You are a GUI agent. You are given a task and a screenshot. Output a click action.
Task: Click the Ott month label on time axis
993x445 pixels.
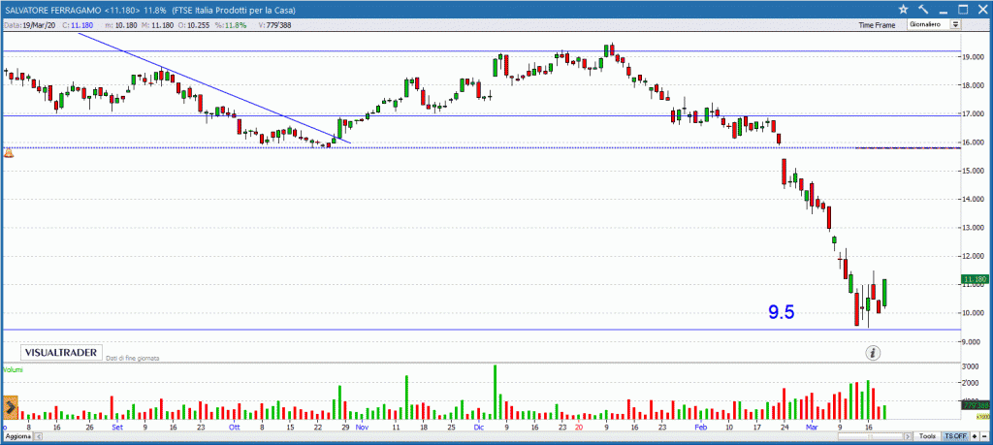click(x=235, y=428)
